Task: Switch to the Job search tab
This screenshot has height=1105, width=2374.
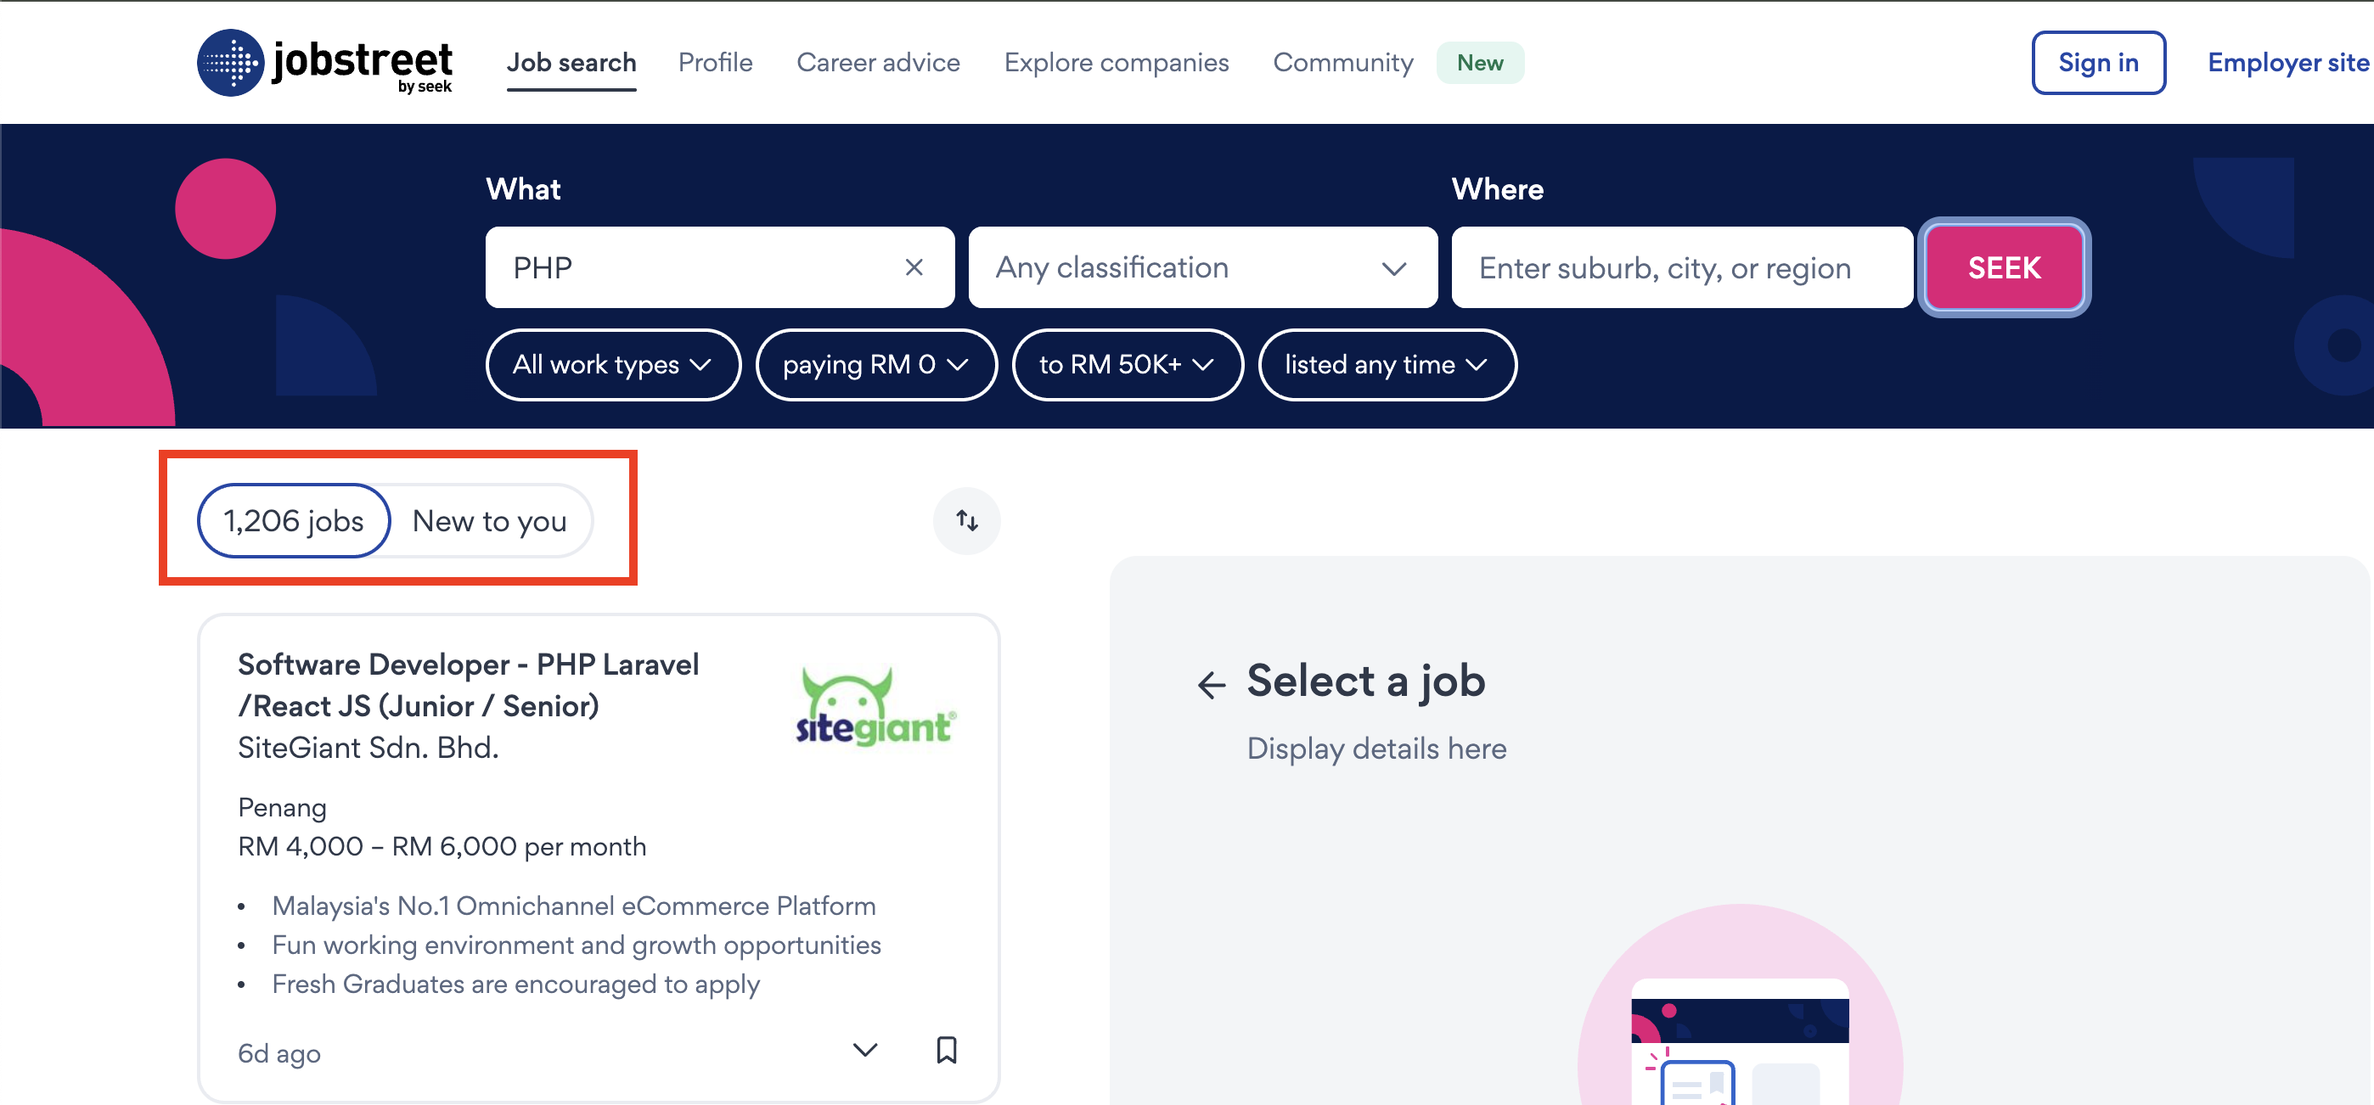Action: click(x=571, y=63)
